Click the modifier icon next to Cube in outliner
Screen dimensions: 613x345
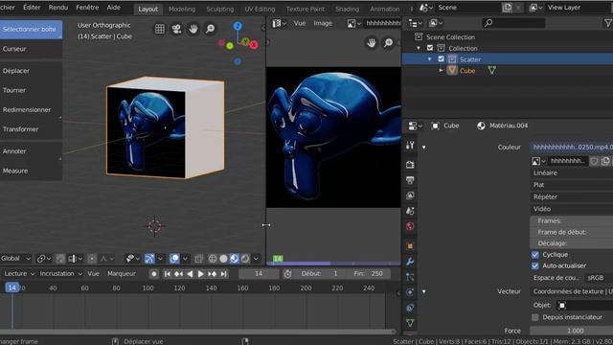coord(491,70)
